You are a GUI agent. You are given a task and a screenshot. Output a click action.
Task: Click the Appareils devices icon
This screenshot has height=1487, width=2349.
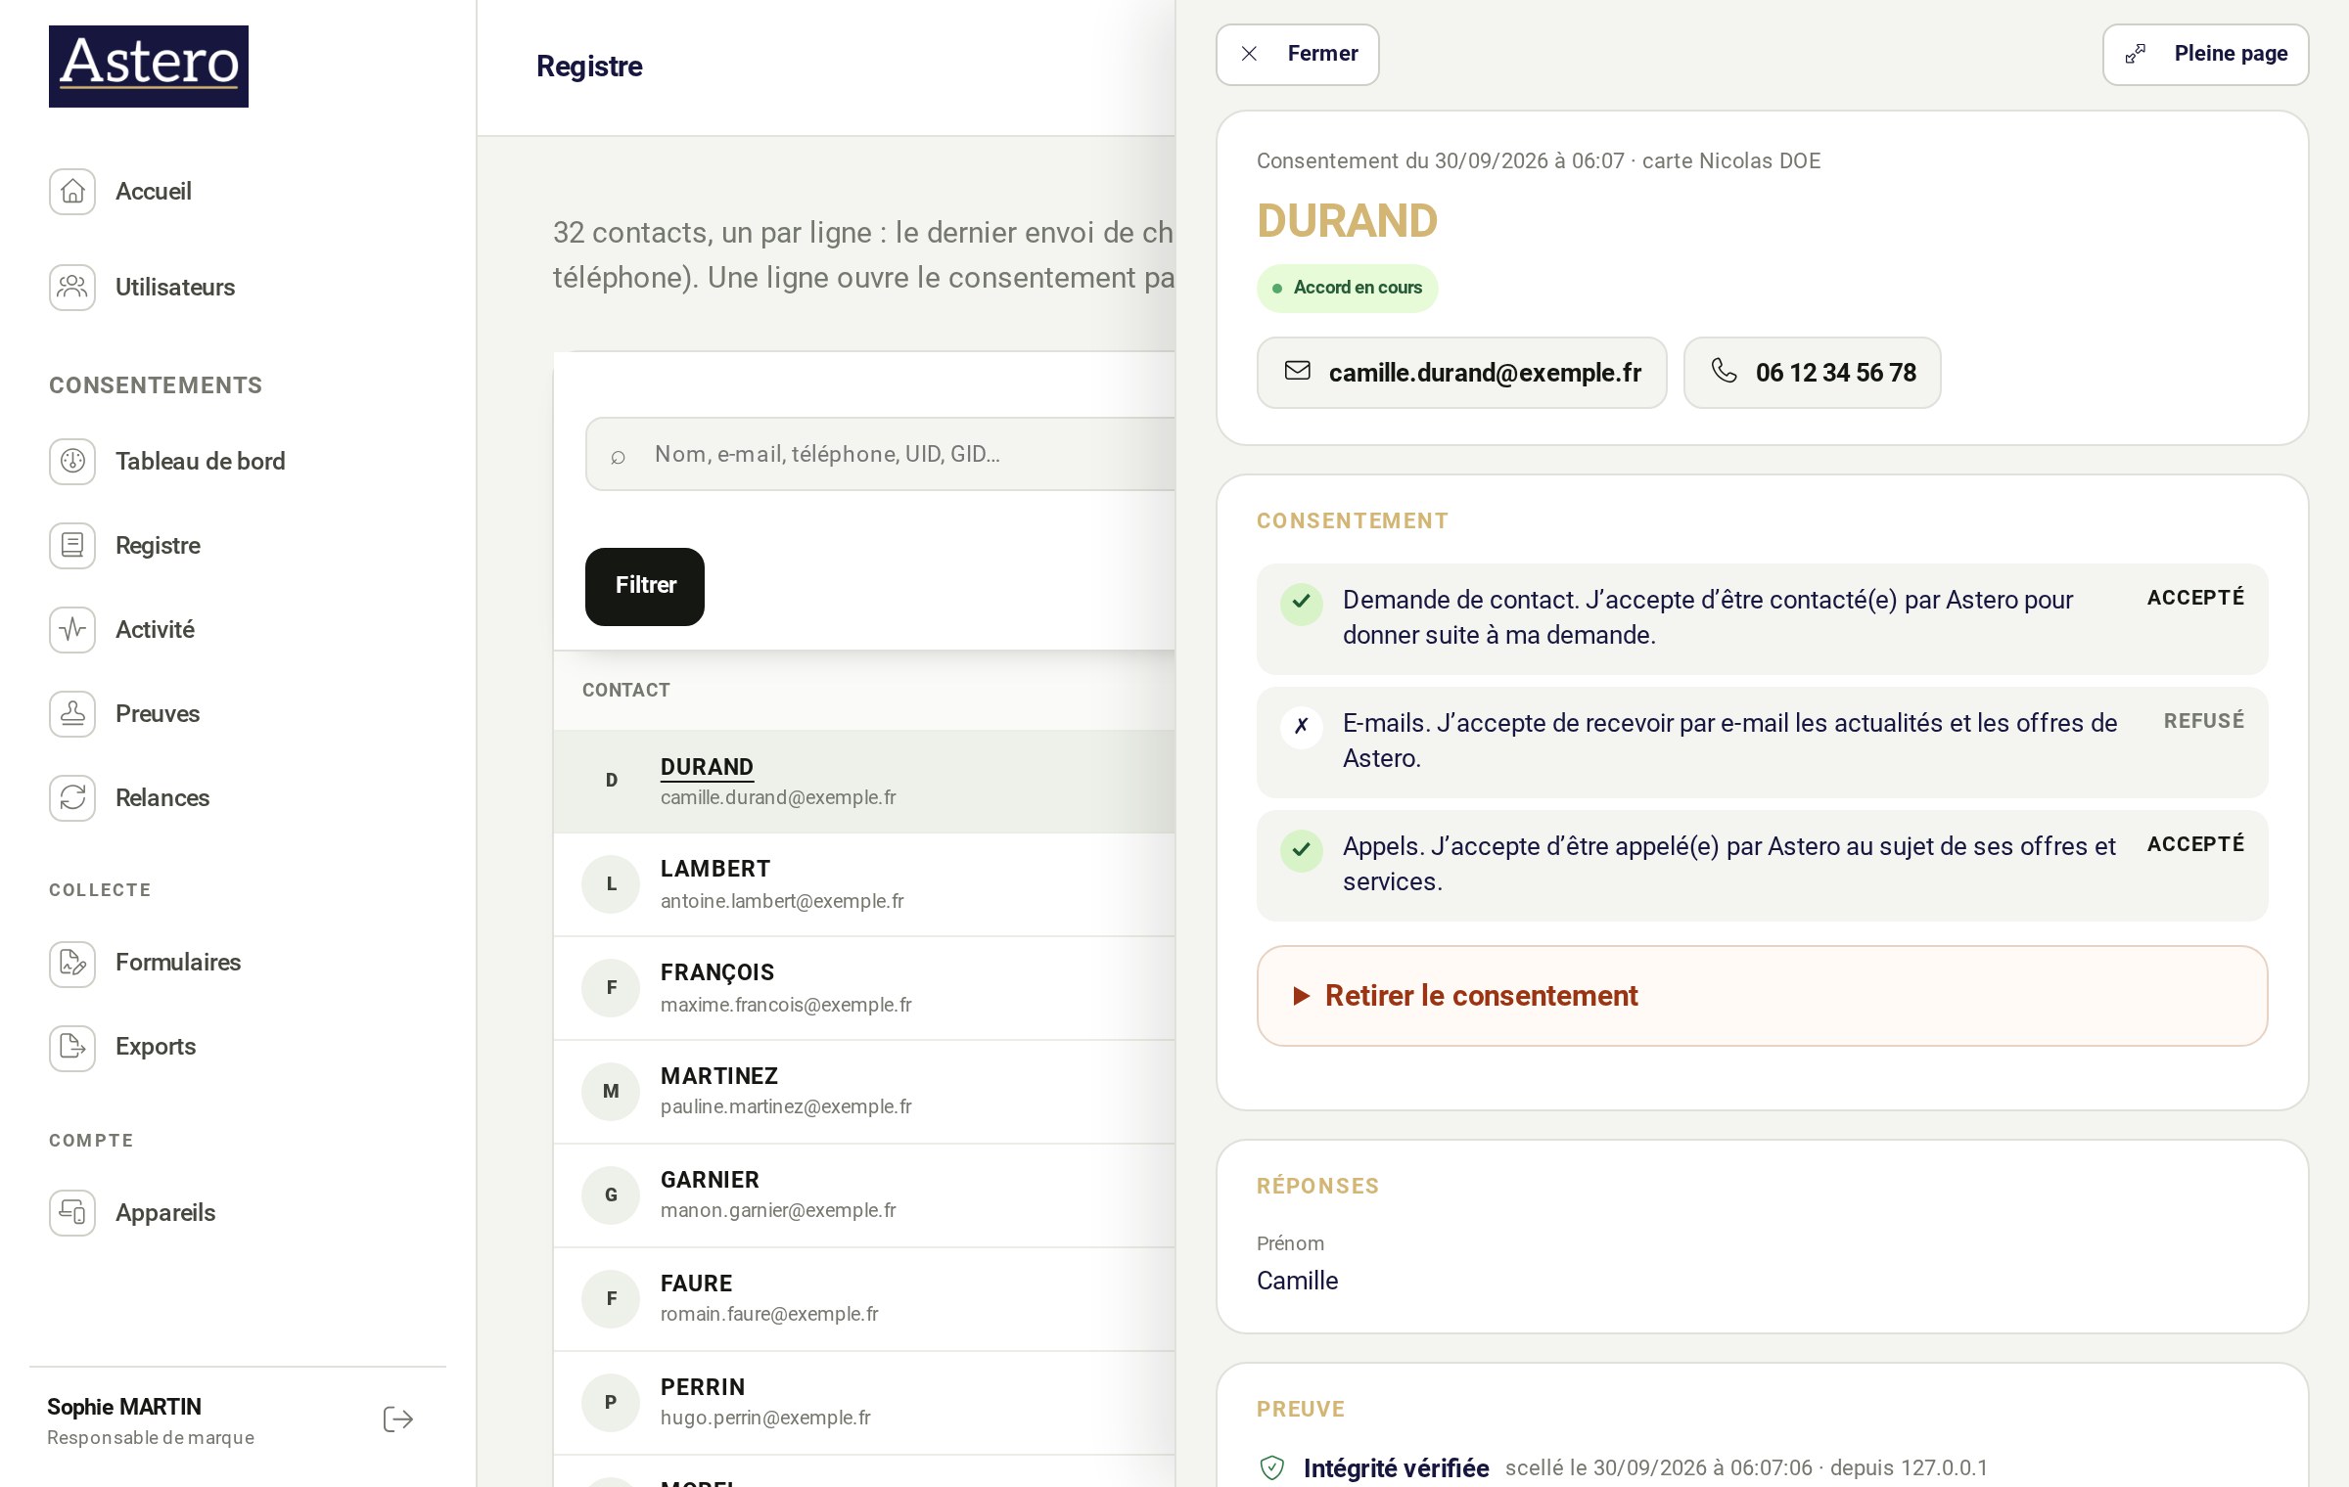pyautogui.click(x=72, y=1212)
